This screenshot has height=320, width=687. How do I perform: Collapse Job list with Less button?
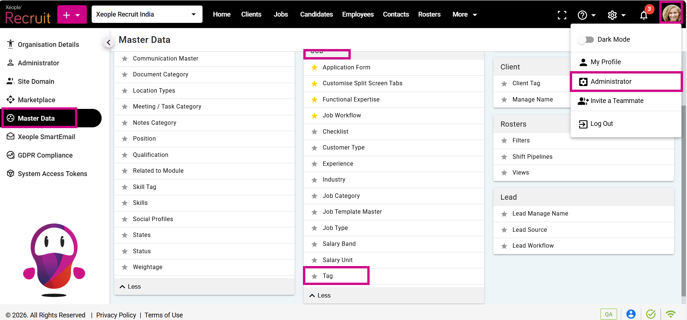click(320, 295)
